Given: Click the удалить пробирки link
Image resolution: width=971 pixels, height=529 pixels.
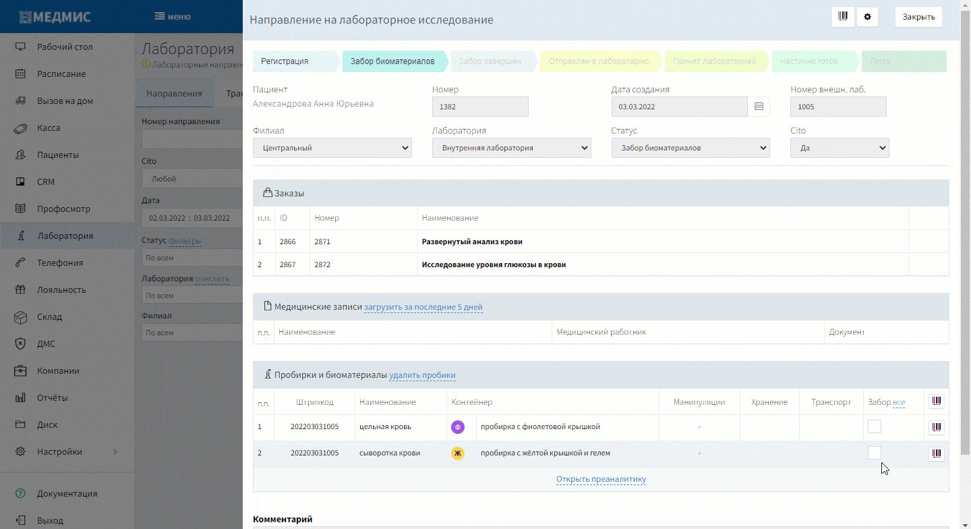Looking at the screenshot, I should pos(422,375).
